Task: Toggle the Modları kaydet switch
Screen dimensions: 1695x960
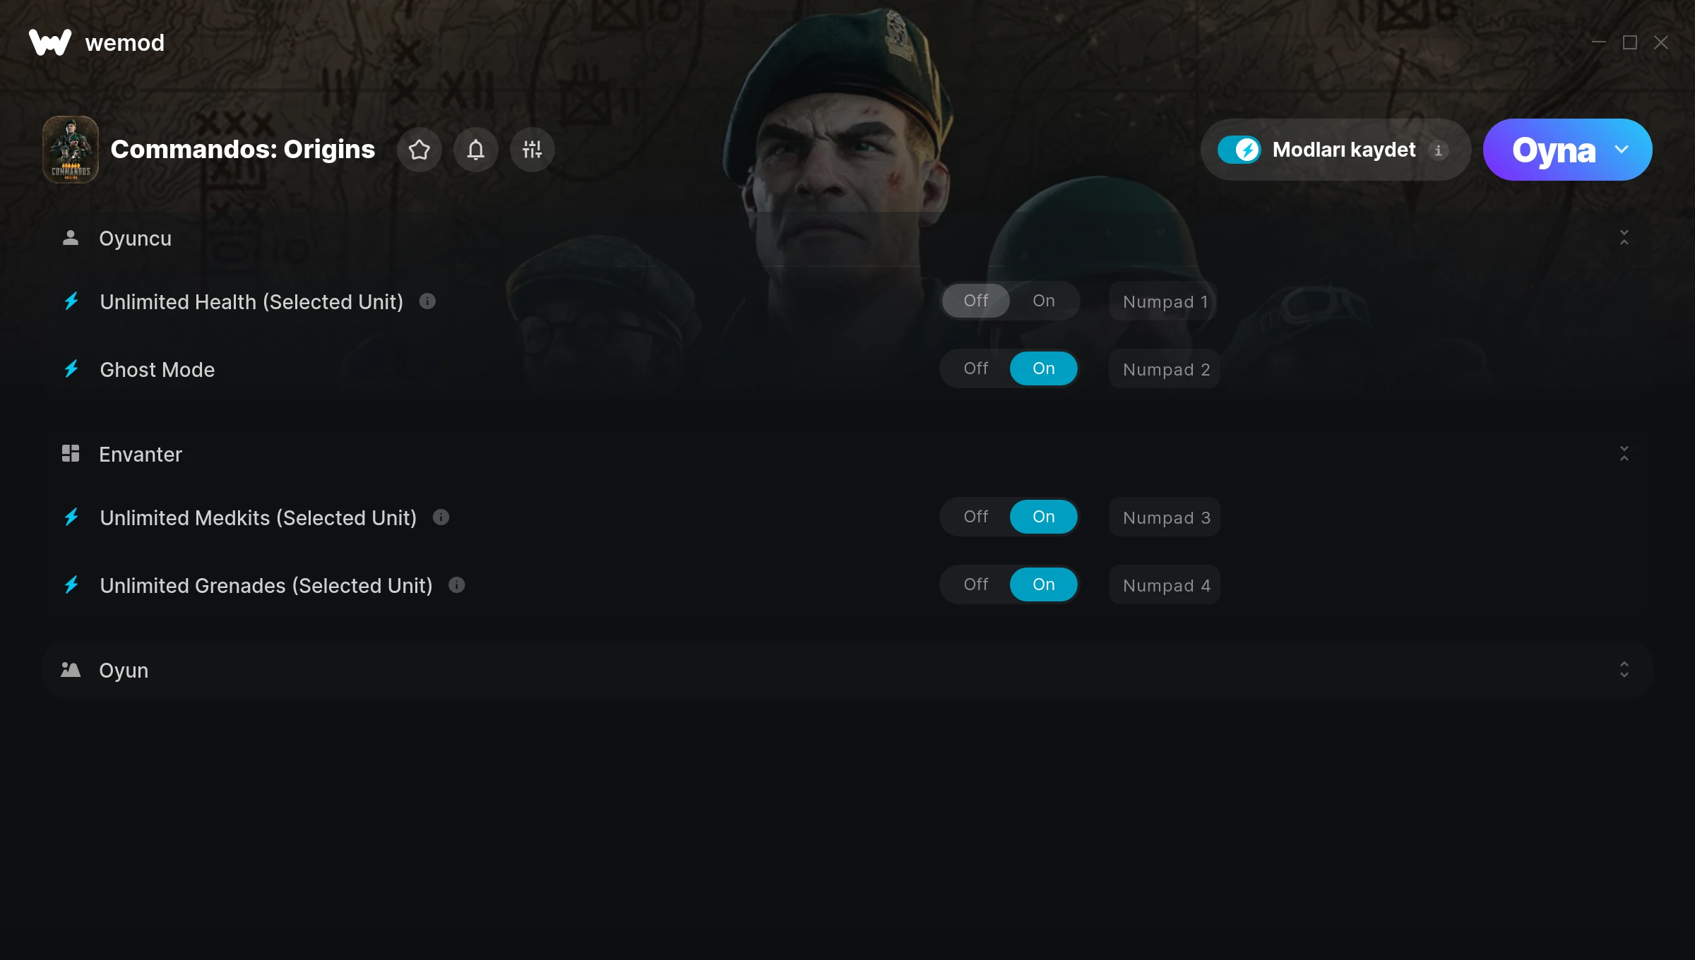Action: [1239, 150]
